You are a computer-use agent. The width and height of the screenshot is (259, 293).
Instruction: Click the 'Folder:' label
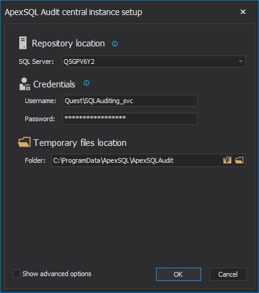35,160
